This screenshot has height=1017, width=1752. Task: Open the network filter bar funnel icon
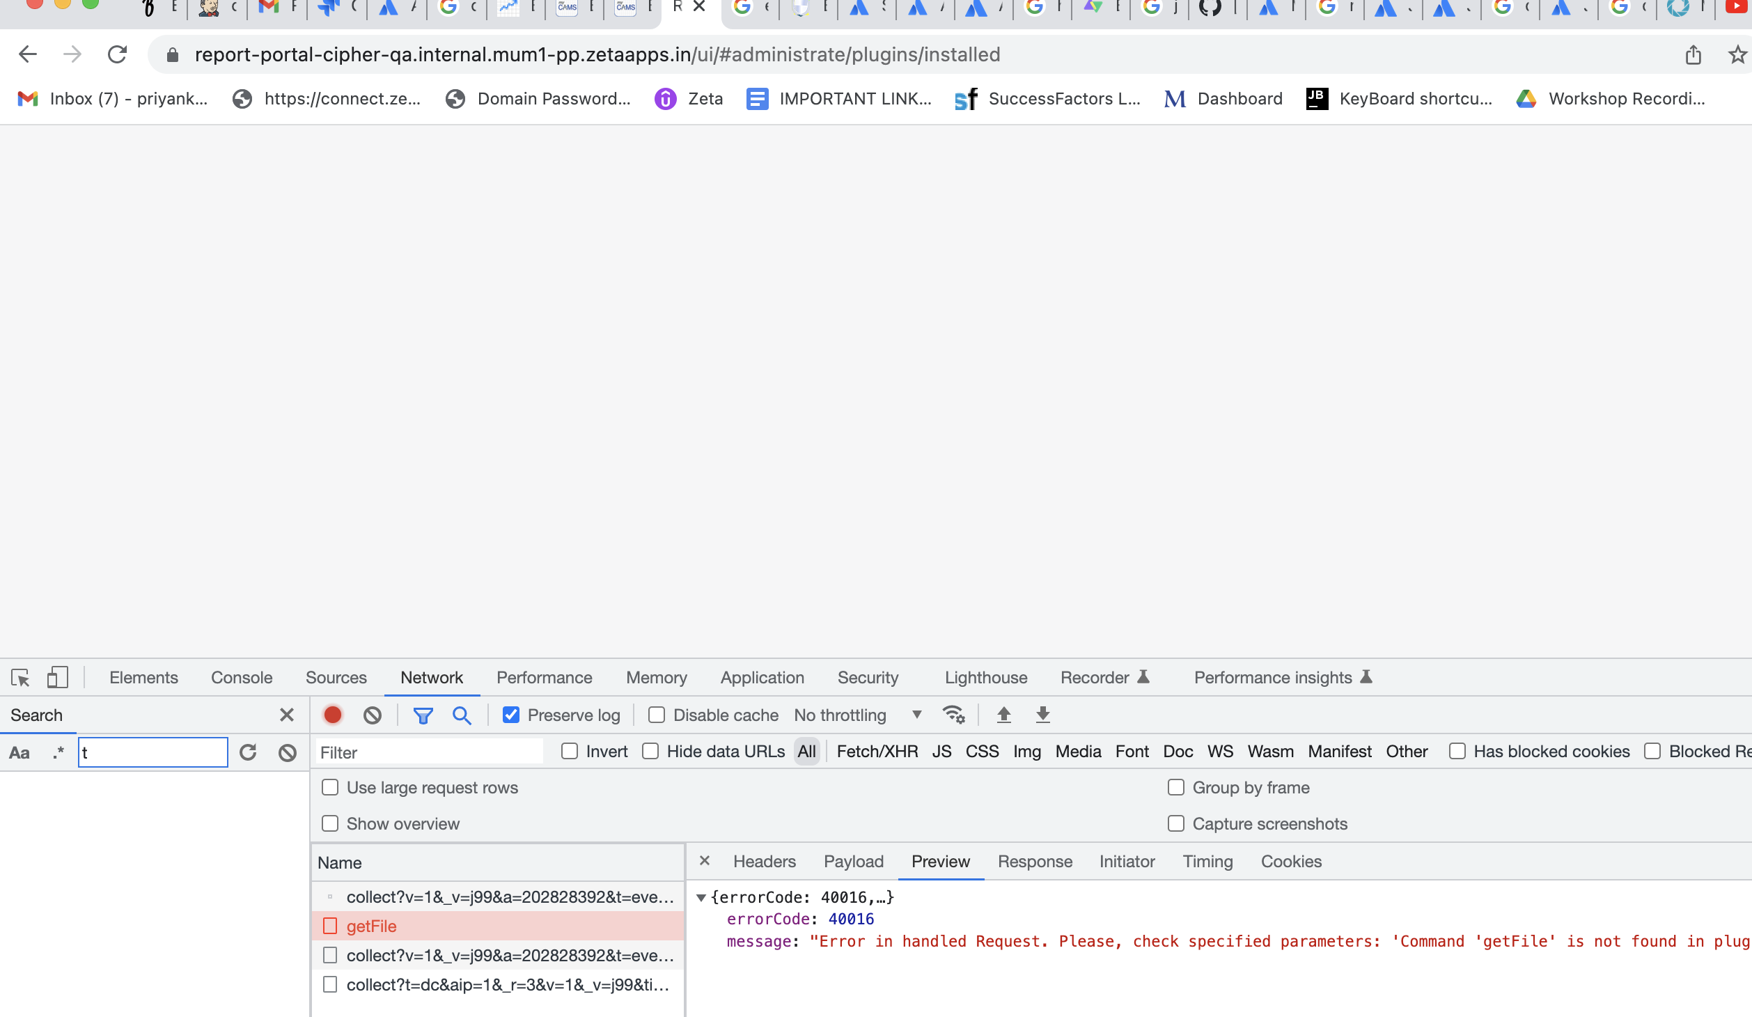tap(423, 715)
